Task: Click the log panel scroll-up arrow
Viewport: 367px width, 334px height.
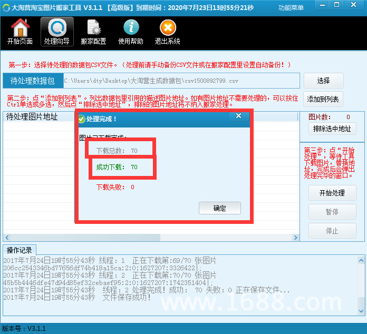Action: (361, 260)
